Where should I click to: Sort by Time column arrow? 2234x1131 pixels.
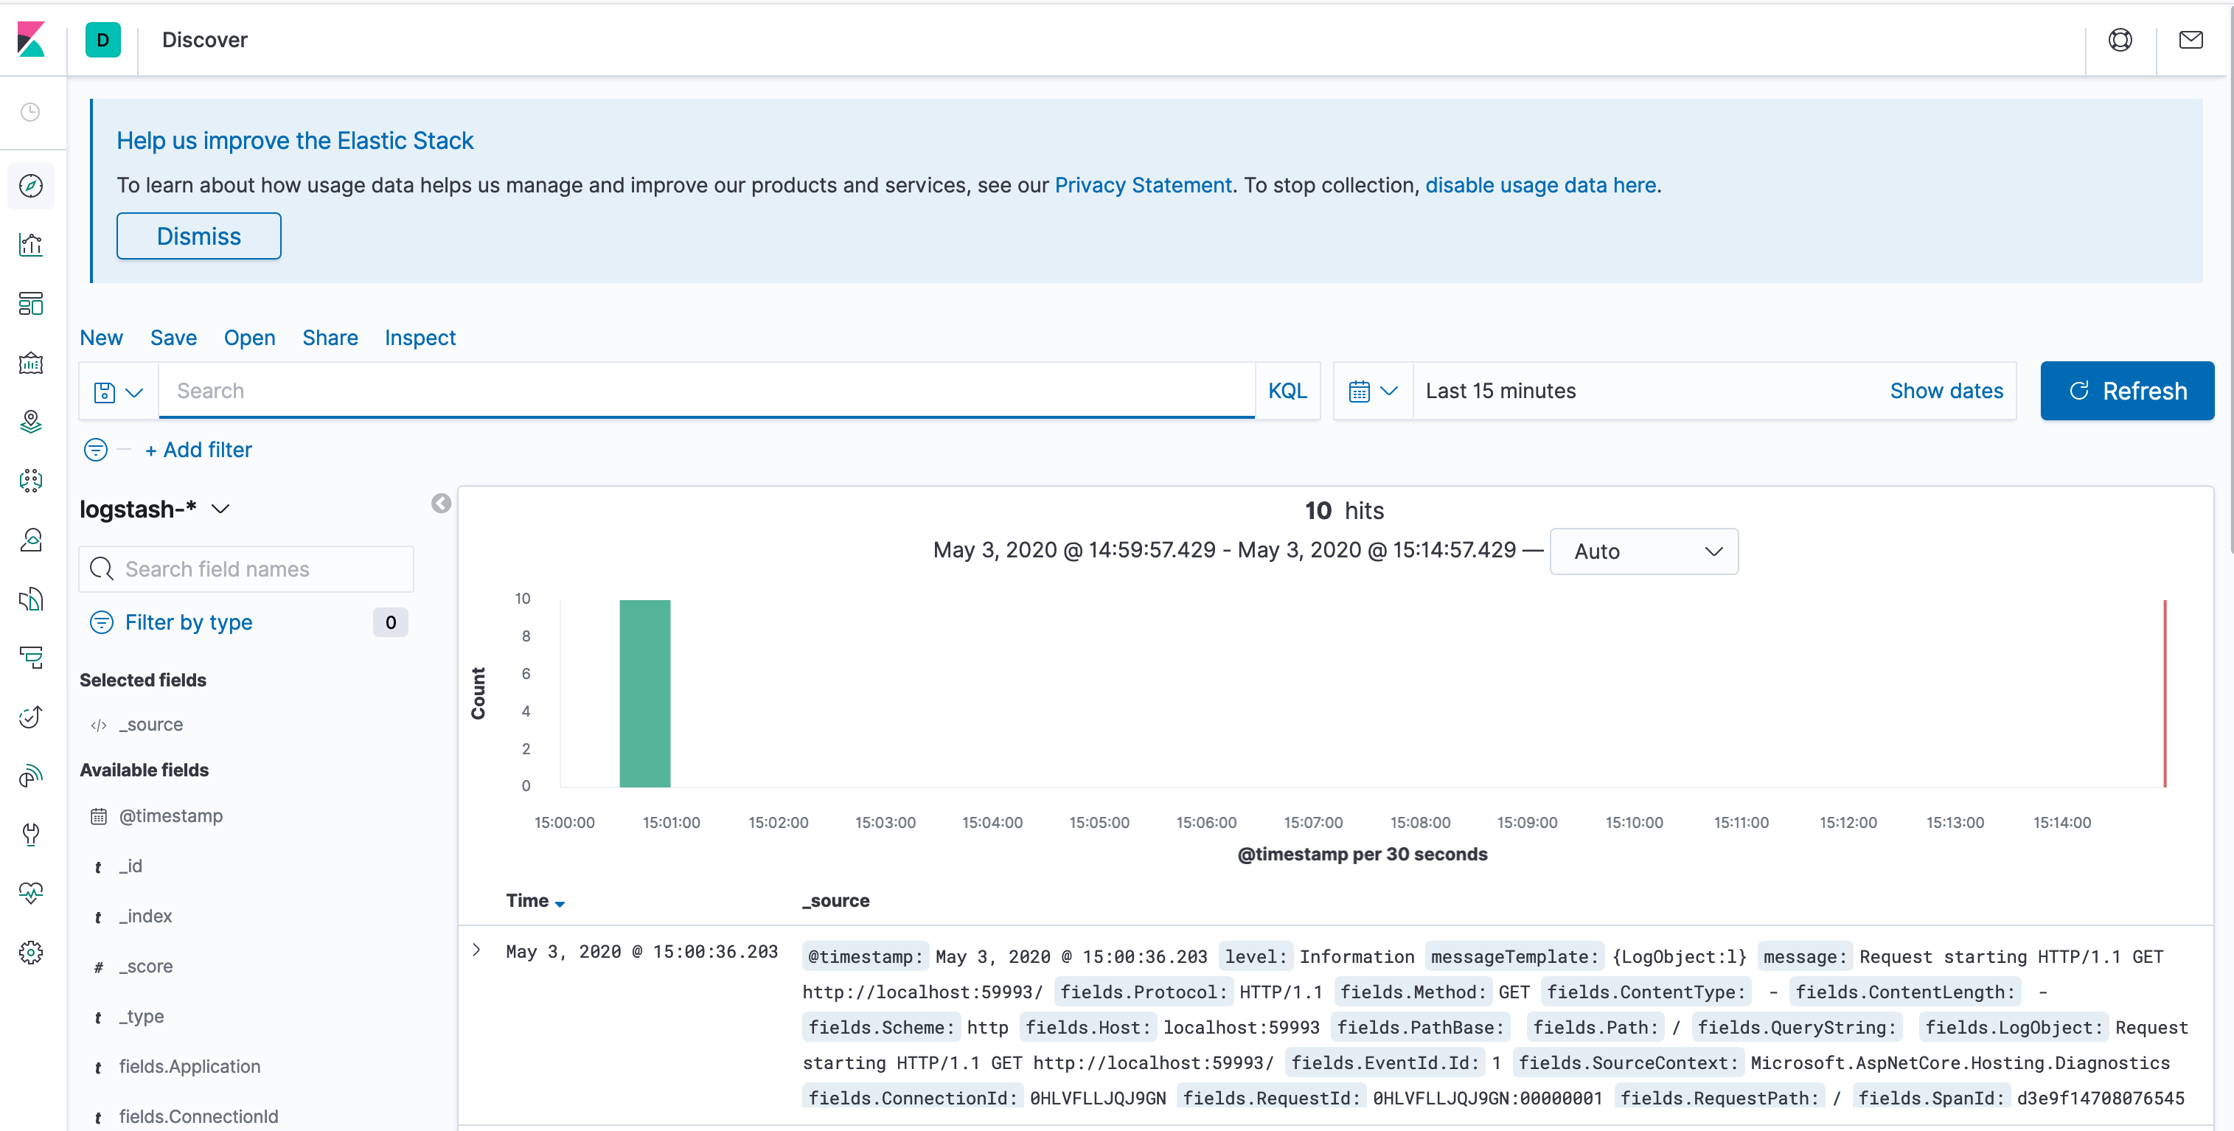(560, 903)
